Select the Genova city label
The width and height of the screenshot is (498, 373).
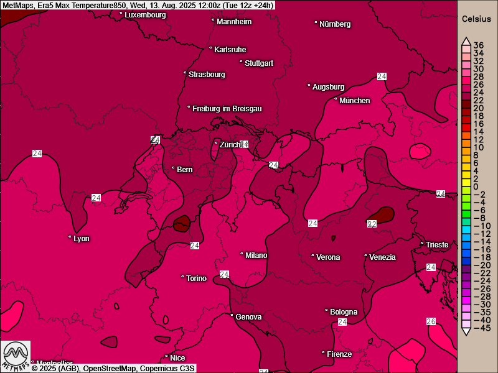tap(248, 317)
